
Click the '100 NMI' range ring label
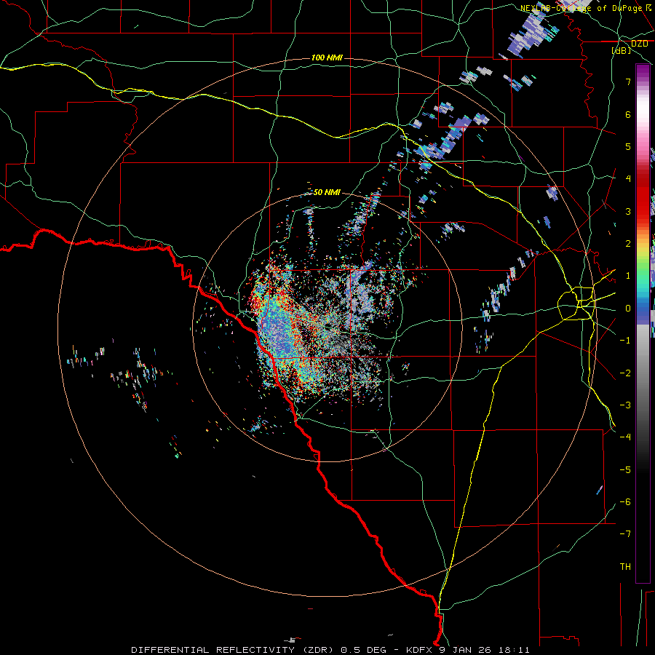(x=327, y=57)
